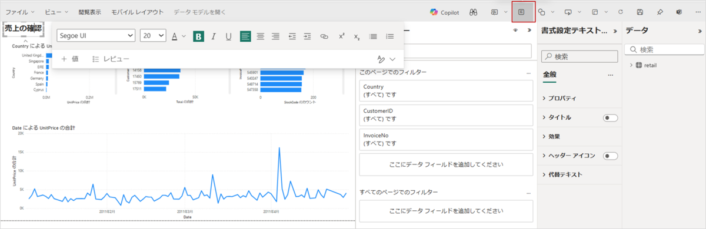This screenshot has height=229, width=706.
Task: Apply bulleted list
Action: (x=373, y=36)
